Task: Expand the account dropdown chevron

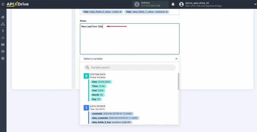Action: [255, 4]
